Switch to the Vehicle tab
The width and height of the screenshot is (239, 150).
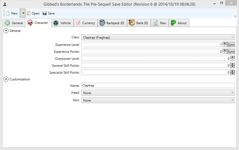62,23
